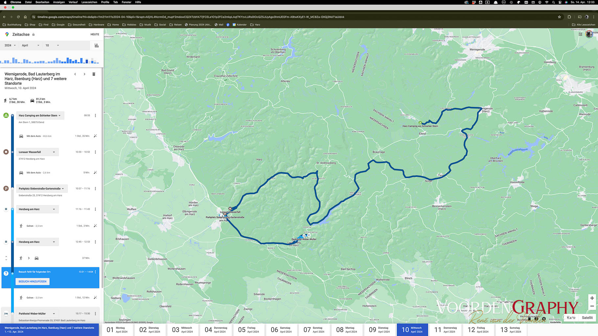This screenshot has width=598, height=336.
Task: Click Harz Camping marker on map
Action: pyautogui.click(x=420, y=123)
